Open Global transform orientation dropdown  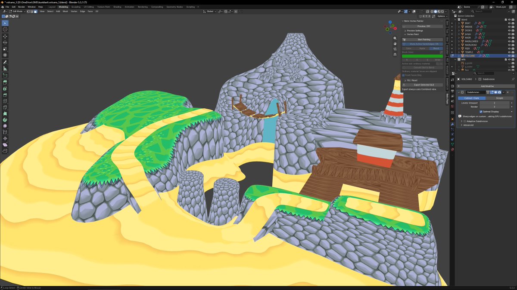(210, 11)
